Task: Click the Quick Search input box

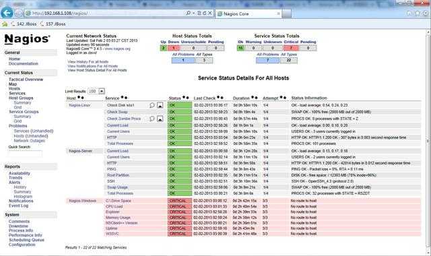Action: click(25, 154)
